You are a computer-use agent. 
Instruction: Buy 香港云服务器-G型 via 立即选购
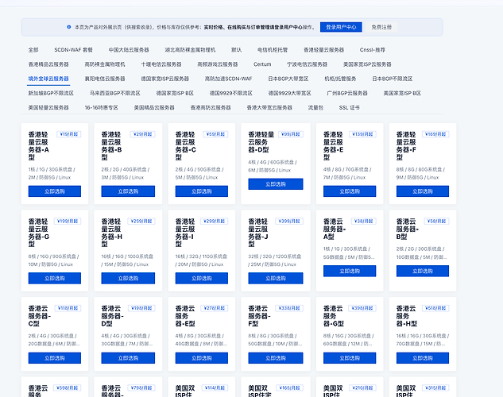350,358
